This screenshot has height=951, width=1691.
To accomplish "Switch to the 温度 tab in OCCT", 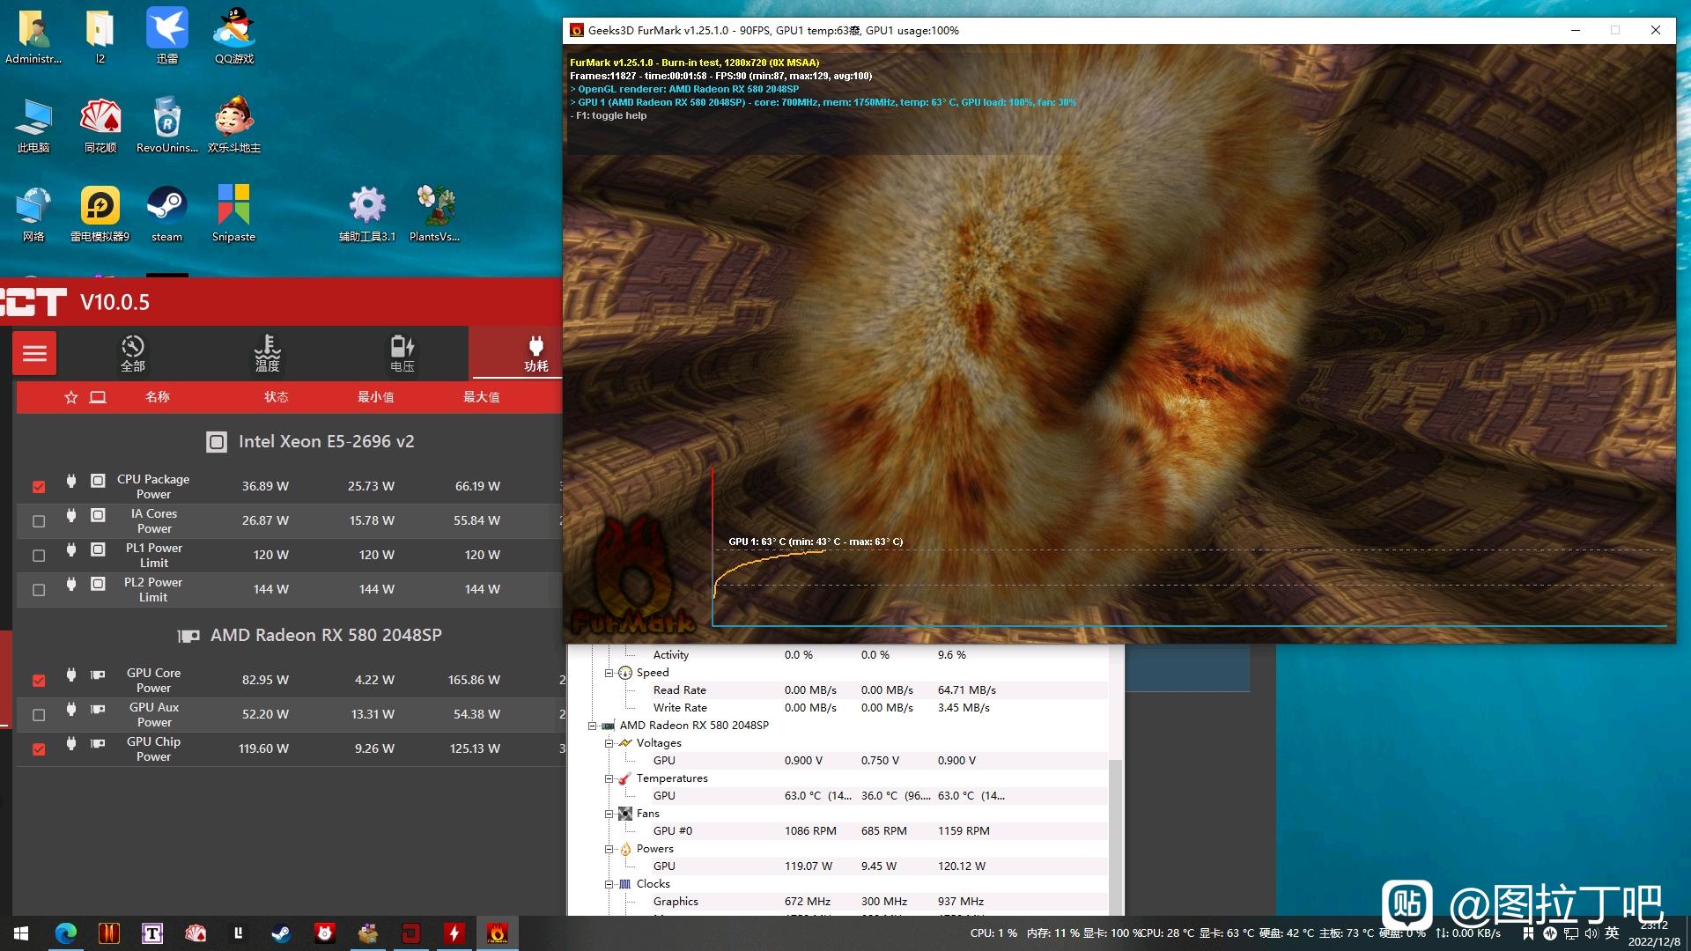I will pos(268,353).
